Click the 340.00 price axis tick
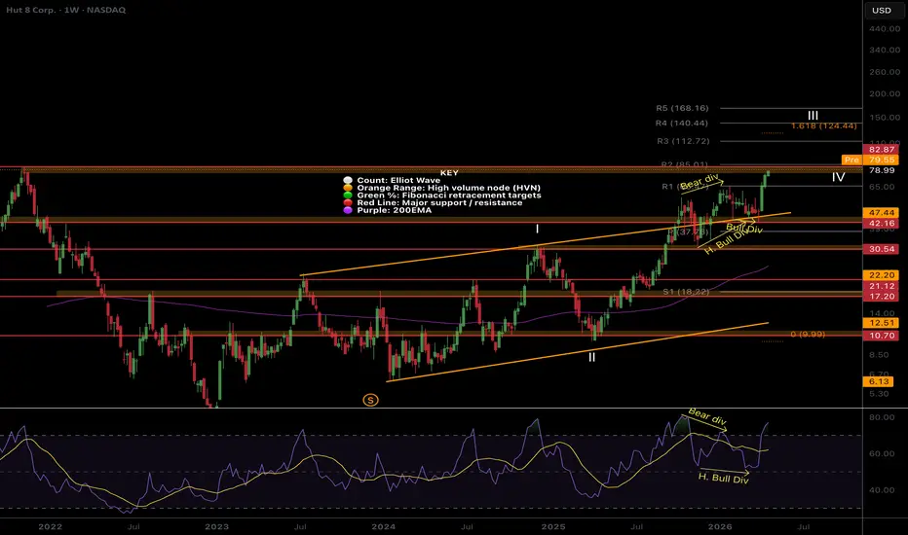908x535 pixels. (885, 51)
